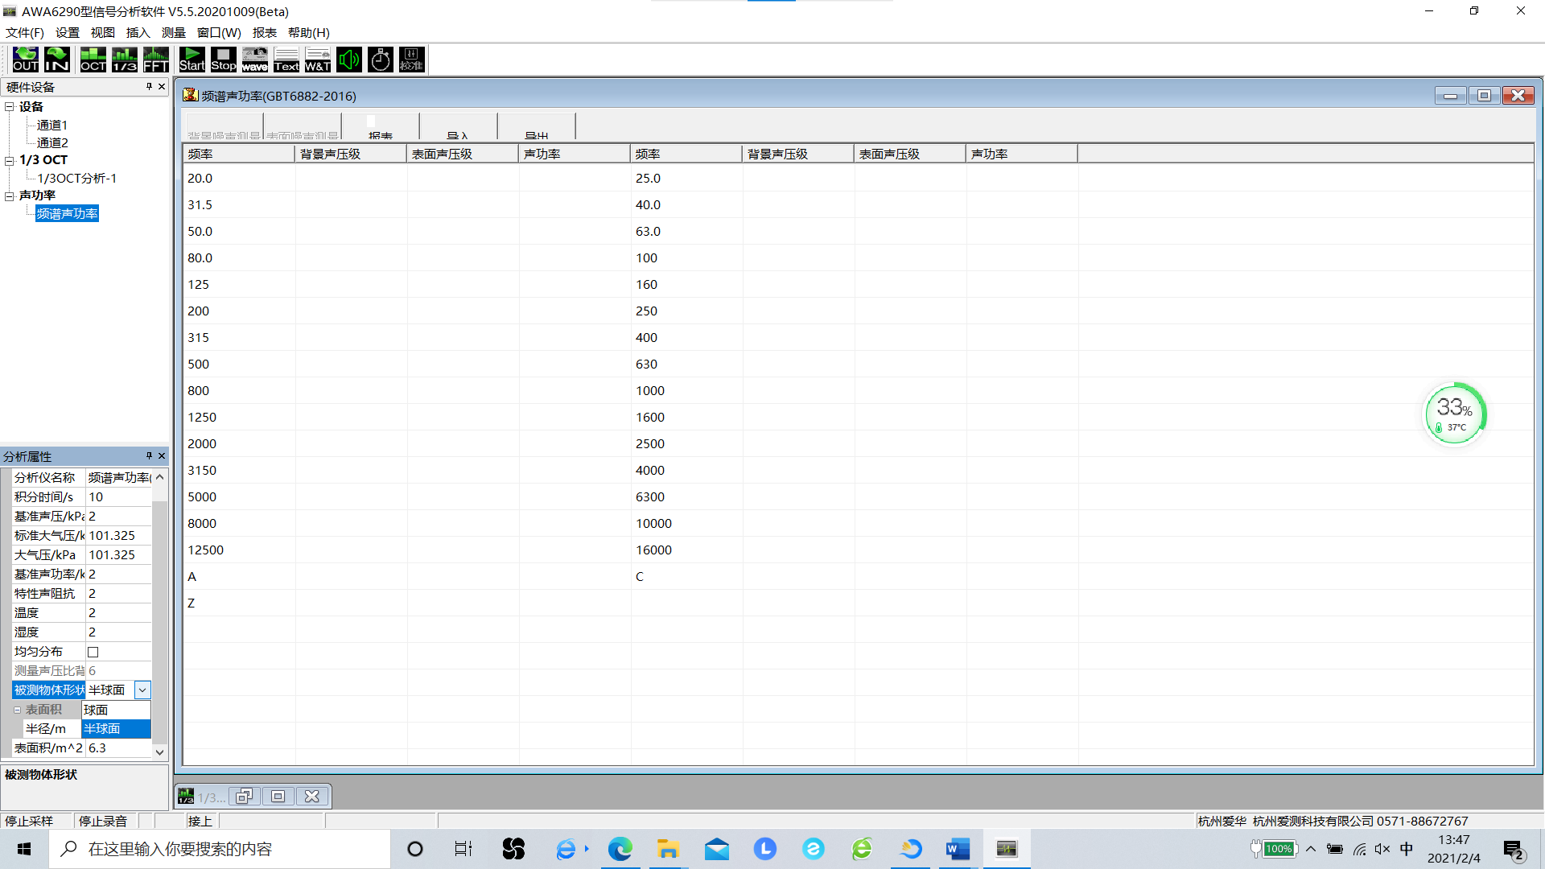Click the OUT signal output toolbar icon

click(x=25, y=60)
